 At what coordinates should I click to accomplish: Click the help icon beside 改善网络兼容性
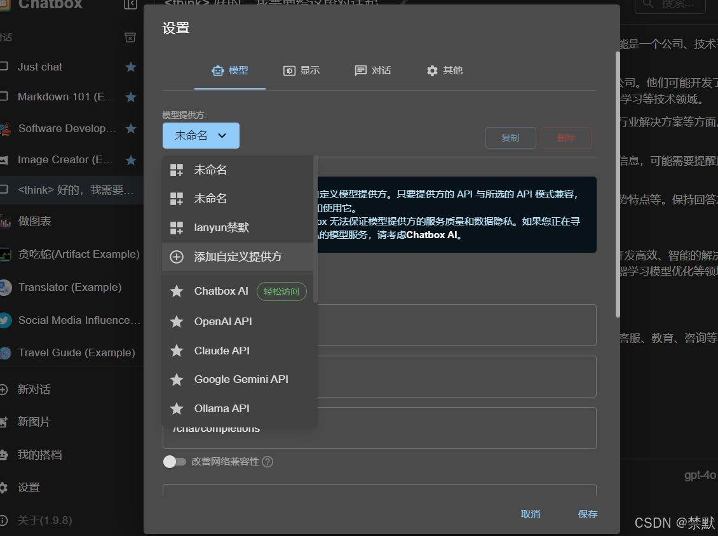(x=268, y=462)
